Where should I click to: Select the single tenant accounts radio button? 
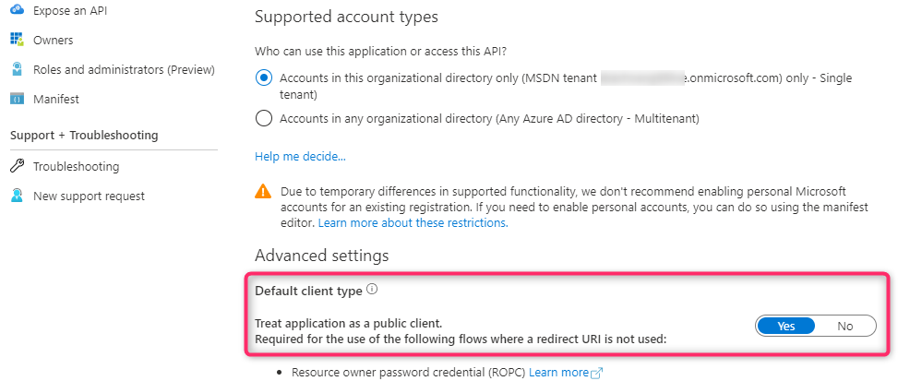click(264, 78)
